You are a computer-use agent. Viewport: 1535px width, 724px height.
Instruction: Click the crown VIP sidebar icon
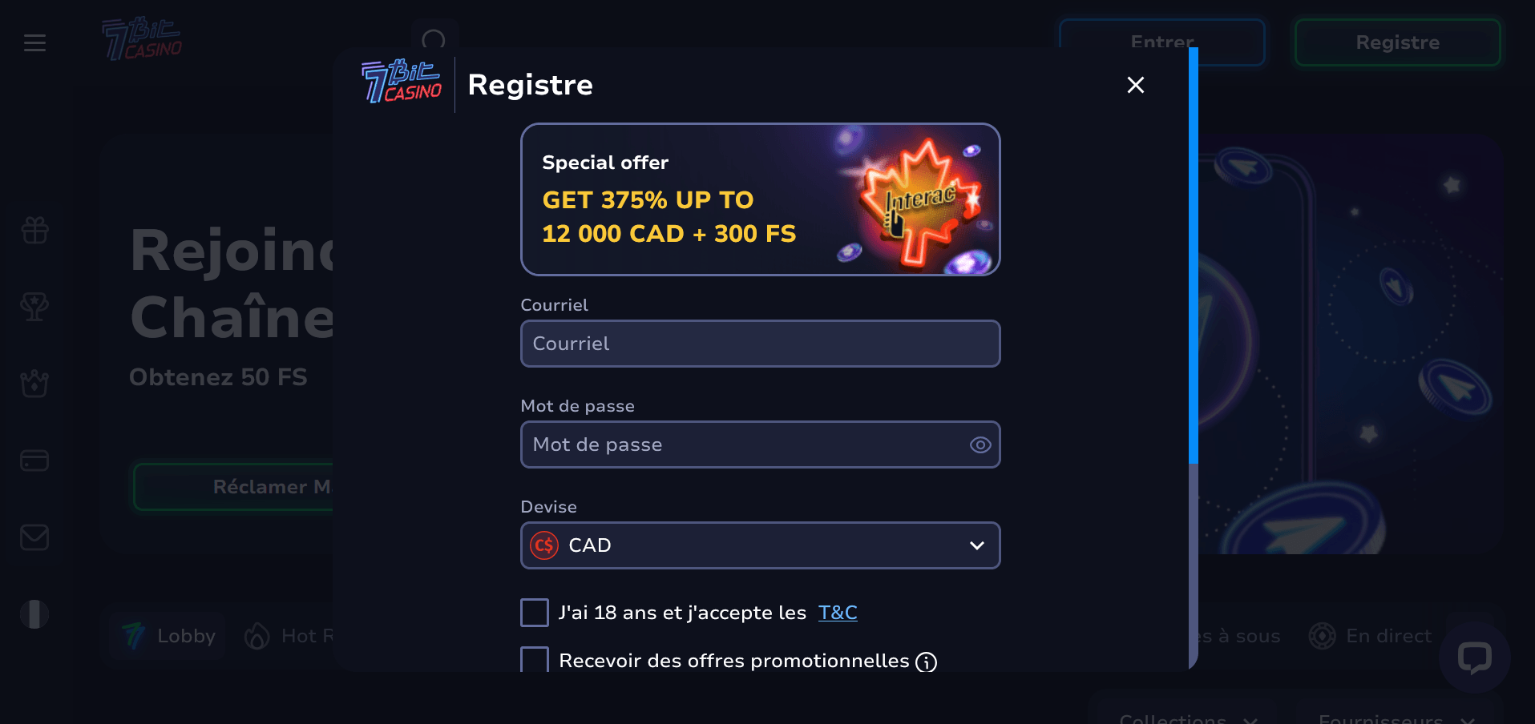[x=34, y=384]
